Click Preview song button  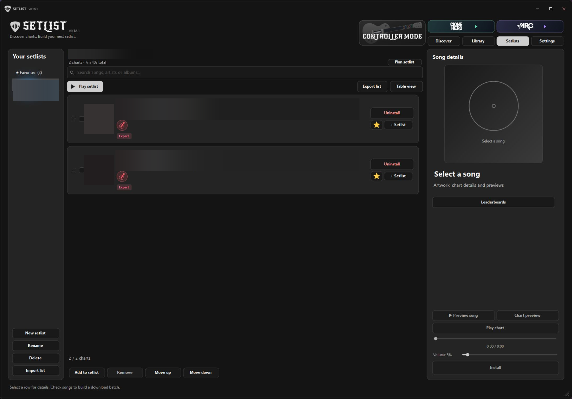pyautogui.click(x=463, y=315)
